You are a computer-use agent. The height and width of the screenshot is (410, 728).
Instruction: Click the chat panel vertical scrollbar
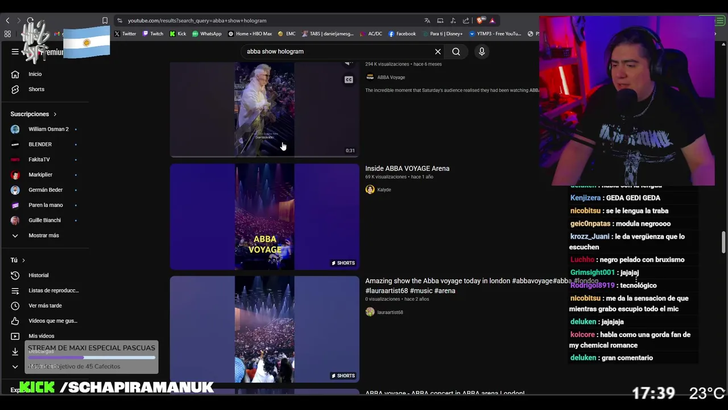[x=723, y=242]
